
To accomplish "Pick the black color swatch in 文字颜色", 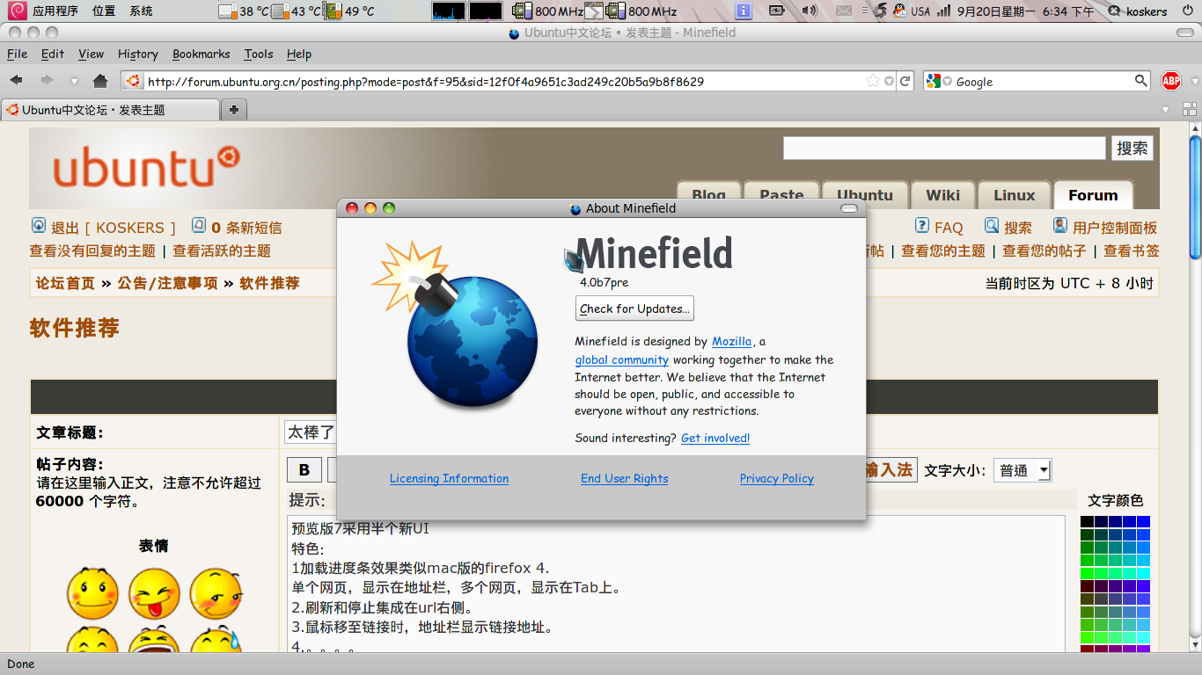I will [1088, 522].
